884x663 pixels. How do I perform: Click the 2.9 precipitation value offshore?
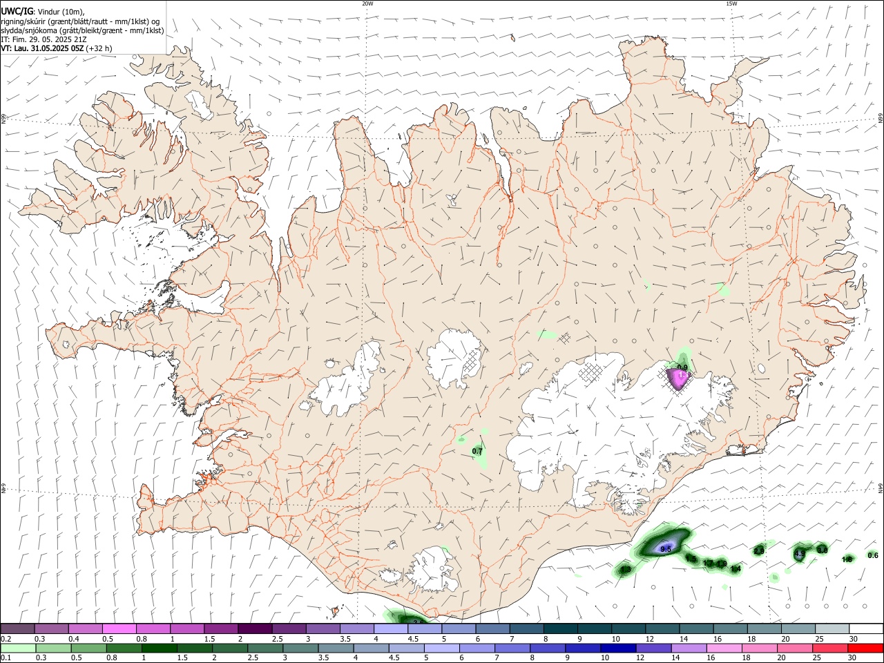(759, 551)
